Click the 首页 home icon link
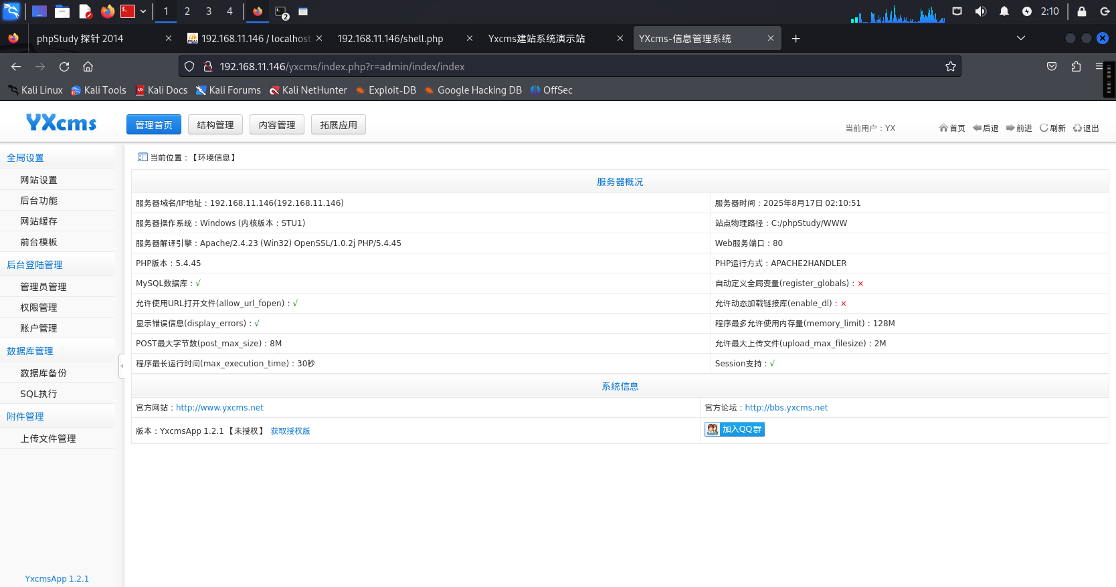This screenshot has height=587, width=1116. coord(952,128)
